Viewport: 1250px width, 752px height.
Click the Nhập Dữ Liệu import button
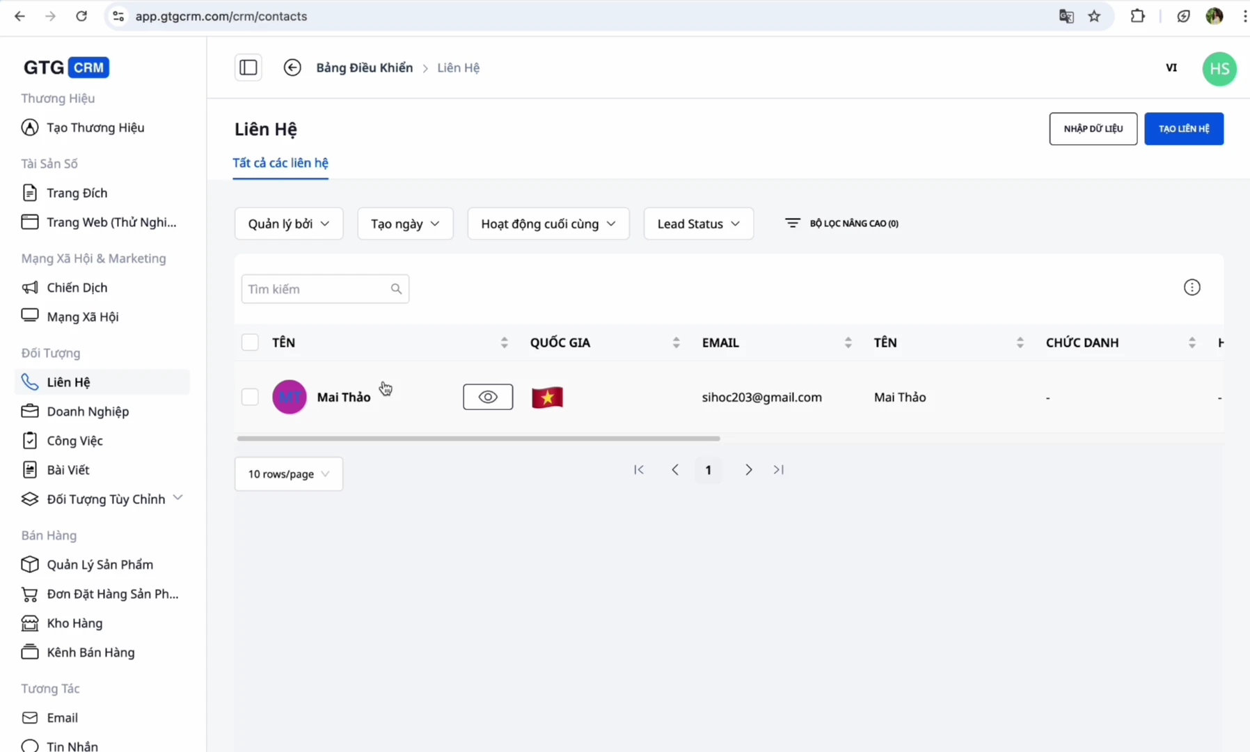tap(1093, 129)
